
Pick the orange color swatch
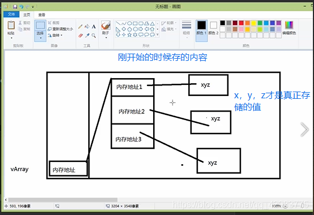(x=248, y=23)
